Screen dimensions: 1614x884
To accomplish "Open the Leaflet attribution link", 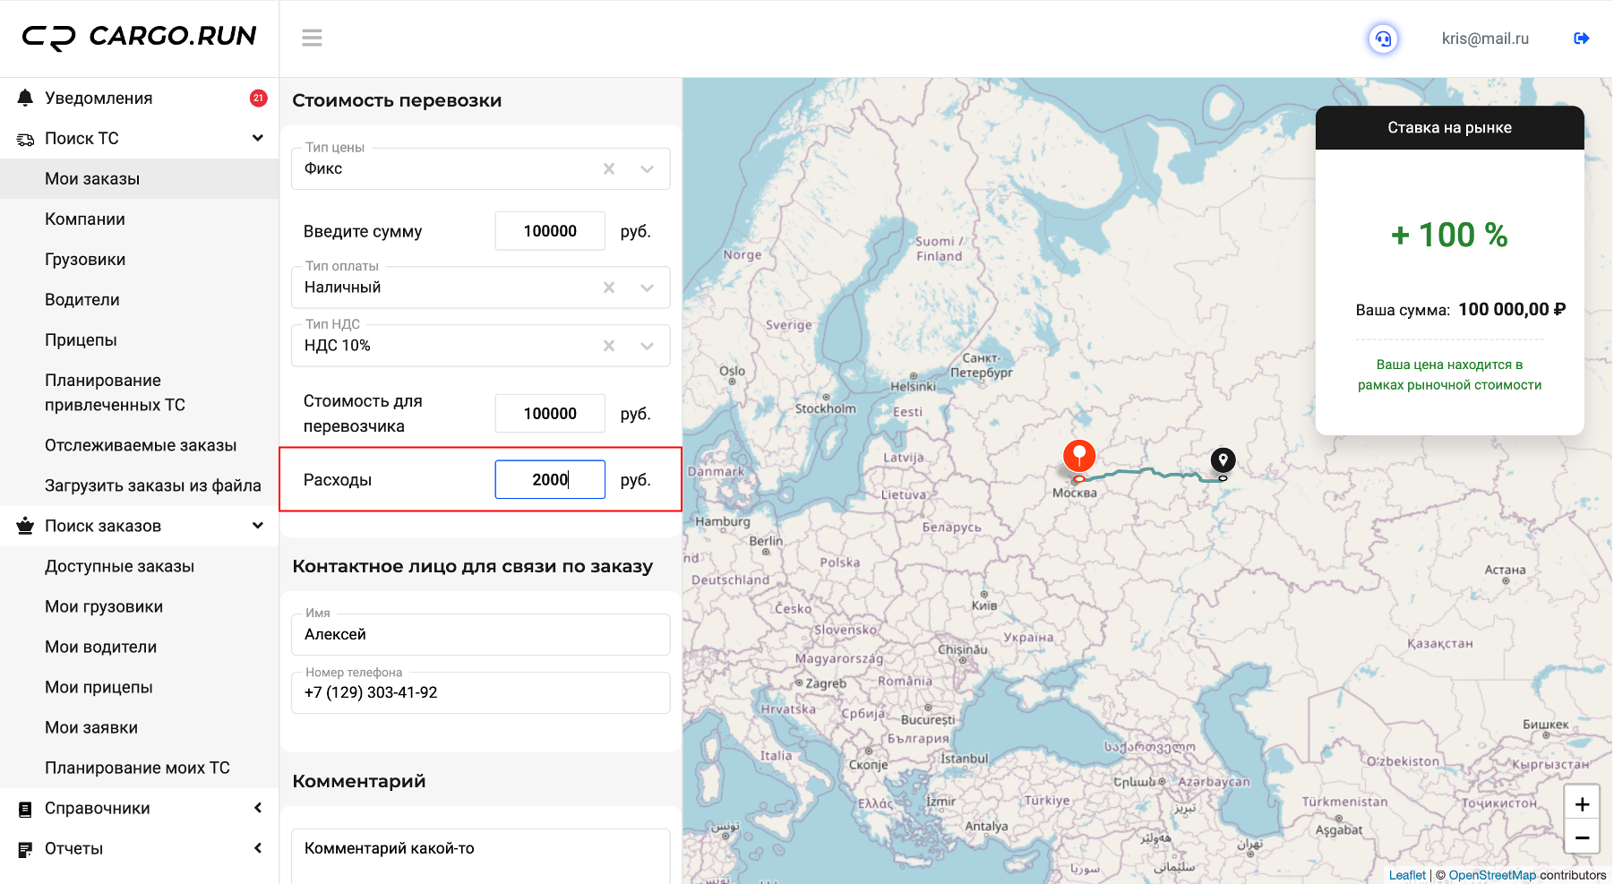I will tap(1407, 875).
